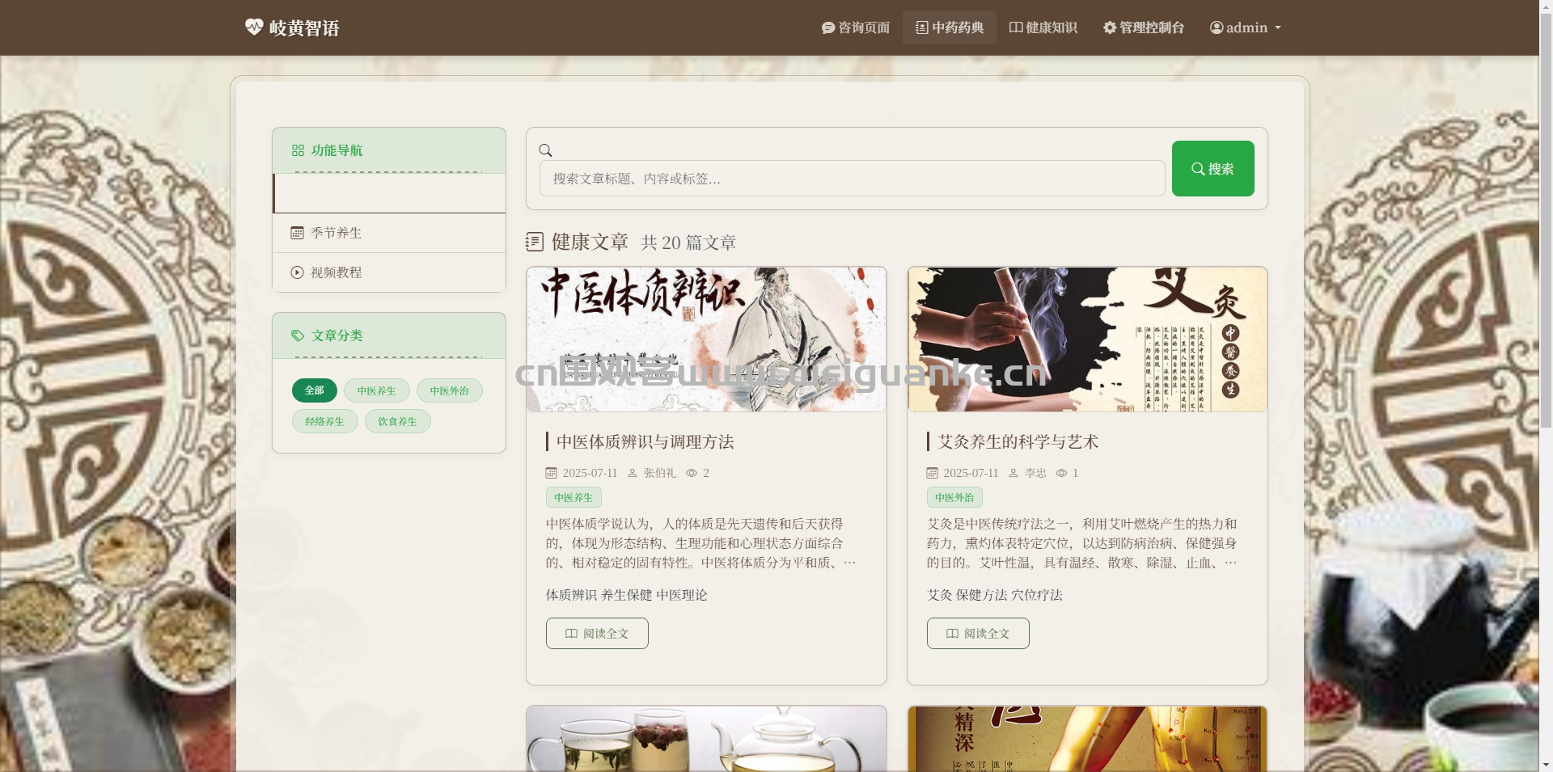Open the 中药药典 nav item
This screenshot has width=1553, height=772.
(950, 27)
